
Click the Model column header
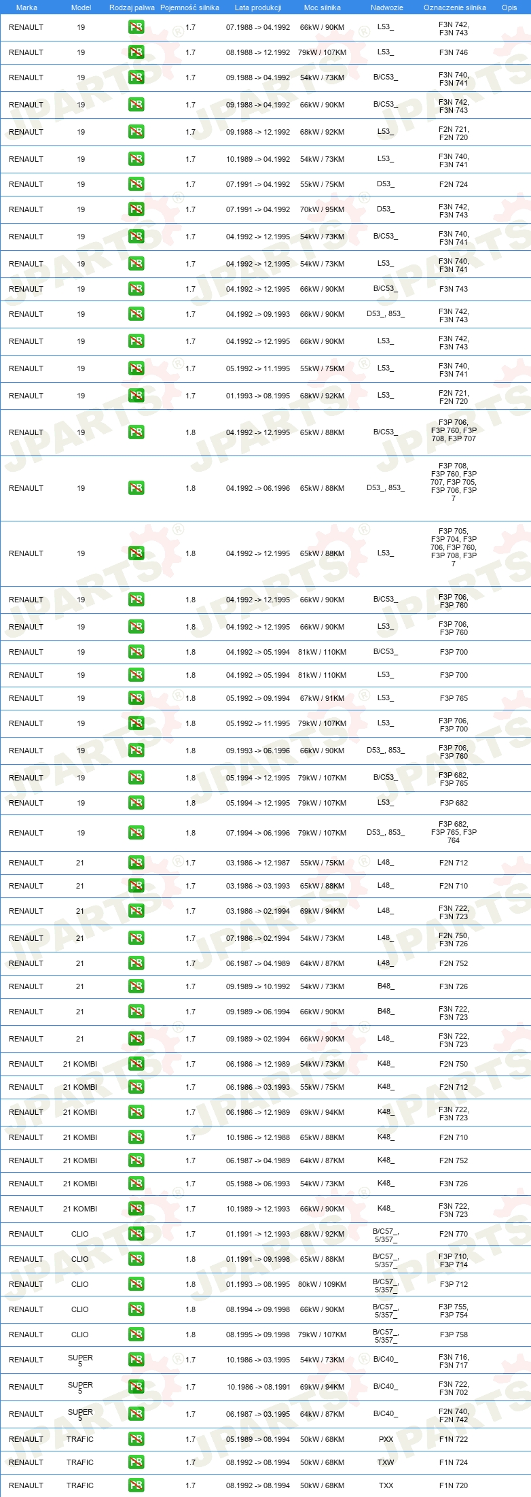coord(81,7)
